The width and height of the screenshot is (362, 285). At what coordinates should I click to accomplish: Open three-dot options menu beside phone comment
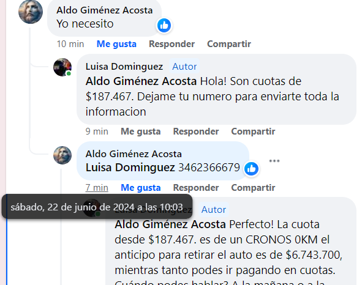coord(274,161)
